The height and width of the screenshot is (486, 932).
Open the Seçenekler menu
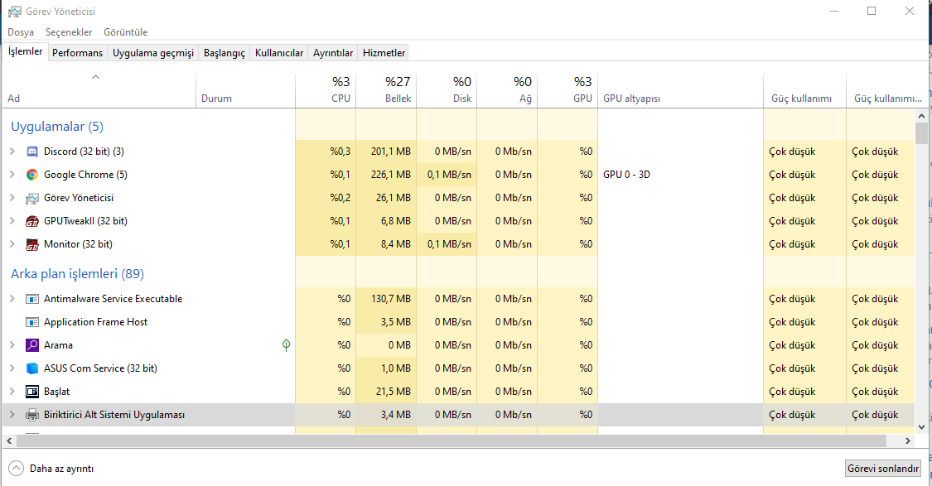click(69, 32)
